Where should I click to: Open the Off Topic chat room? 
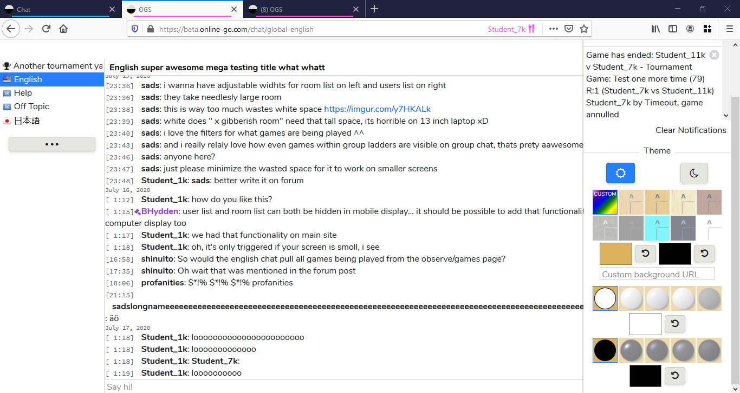tap(31, 106)
